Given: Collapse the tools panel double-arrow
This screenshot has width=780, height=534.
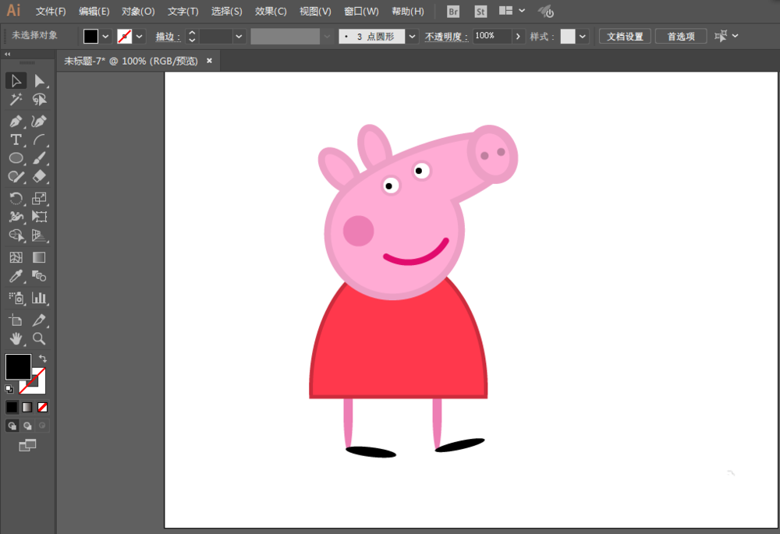Looking at the screenshot, I should (8, 54).
